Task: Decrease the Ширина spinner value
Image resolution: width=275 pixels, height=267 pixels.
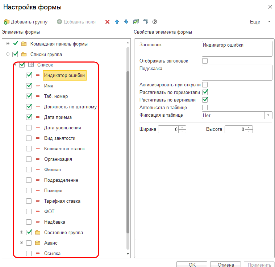Action: pos(182,131)
